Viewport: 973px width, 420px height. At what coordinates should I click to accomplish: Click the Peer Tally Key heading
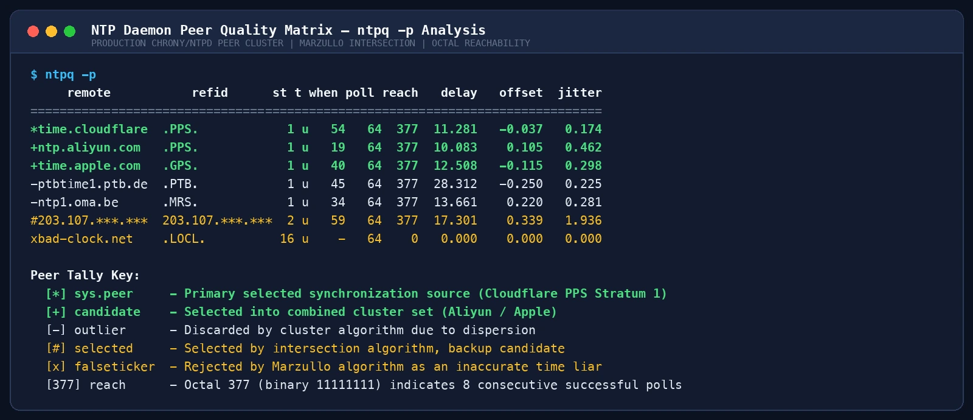pyautogui.click(x=85, y=275)
